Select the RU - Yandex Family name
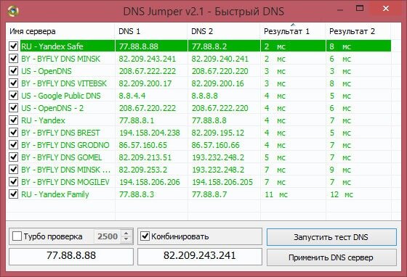407x277 pixels. click(x=55, y=194)
